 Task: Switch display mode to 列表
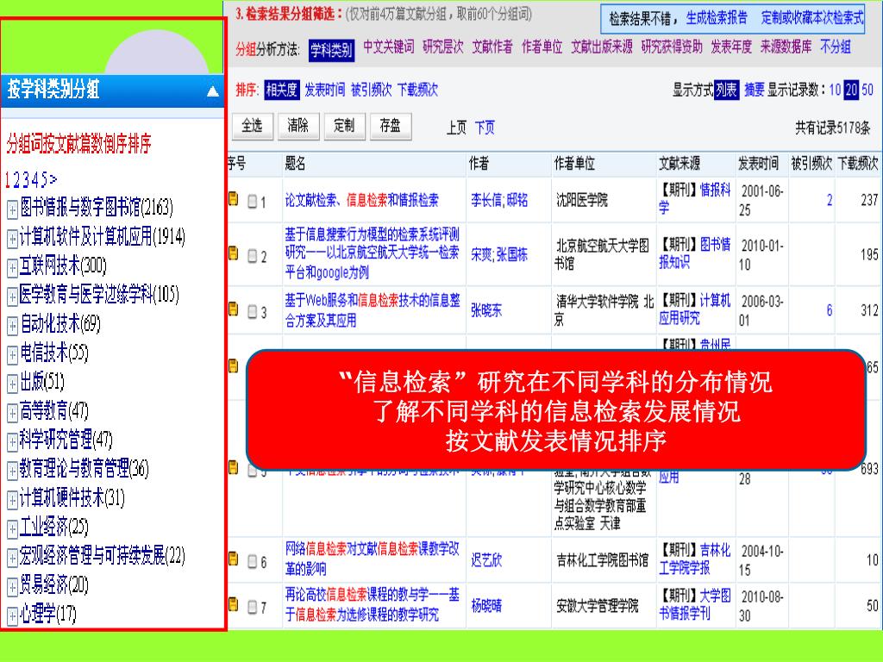click(x=726, y=90)
